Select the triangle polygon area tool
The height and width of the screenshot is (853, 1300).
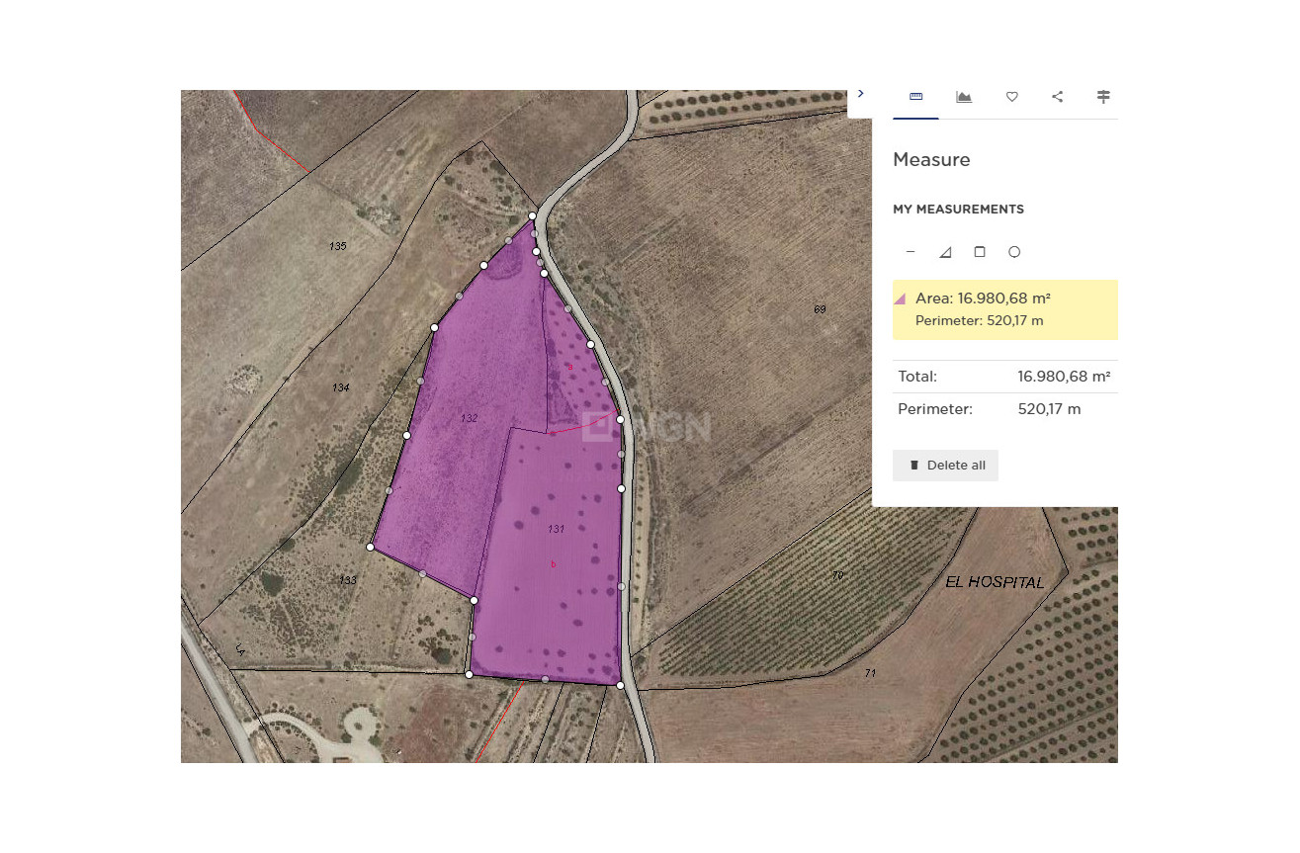[945, 252]
